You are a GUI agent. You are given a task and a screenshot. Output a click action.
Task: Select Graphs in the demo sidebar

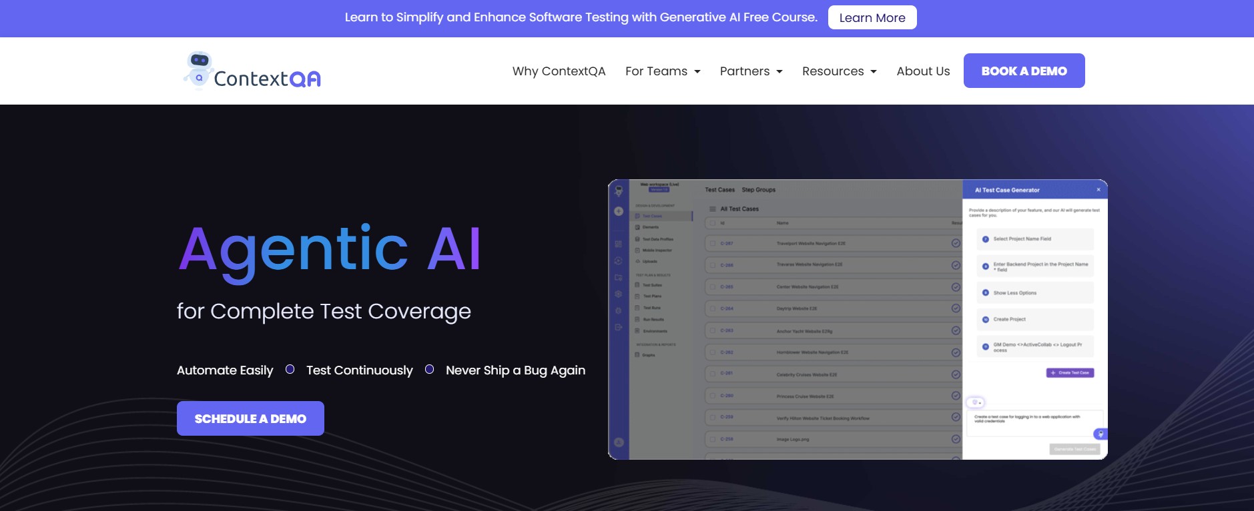pos(645,354)
